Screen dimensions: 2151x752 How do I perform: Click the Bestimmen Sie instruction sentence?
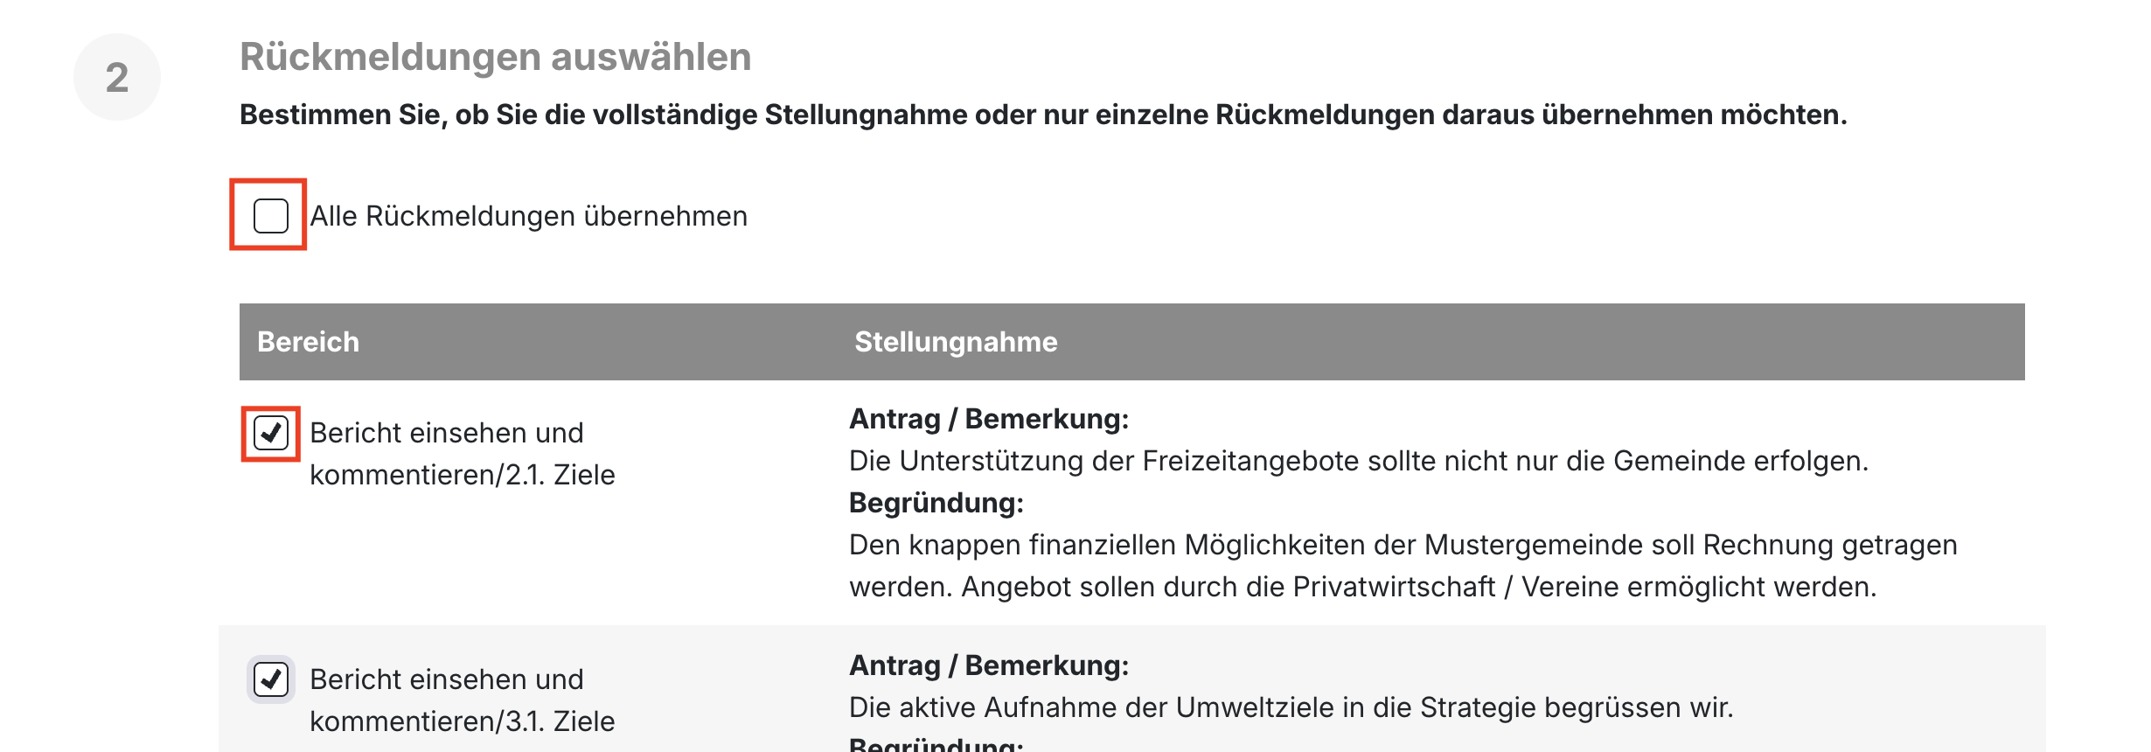(1042, 115)
